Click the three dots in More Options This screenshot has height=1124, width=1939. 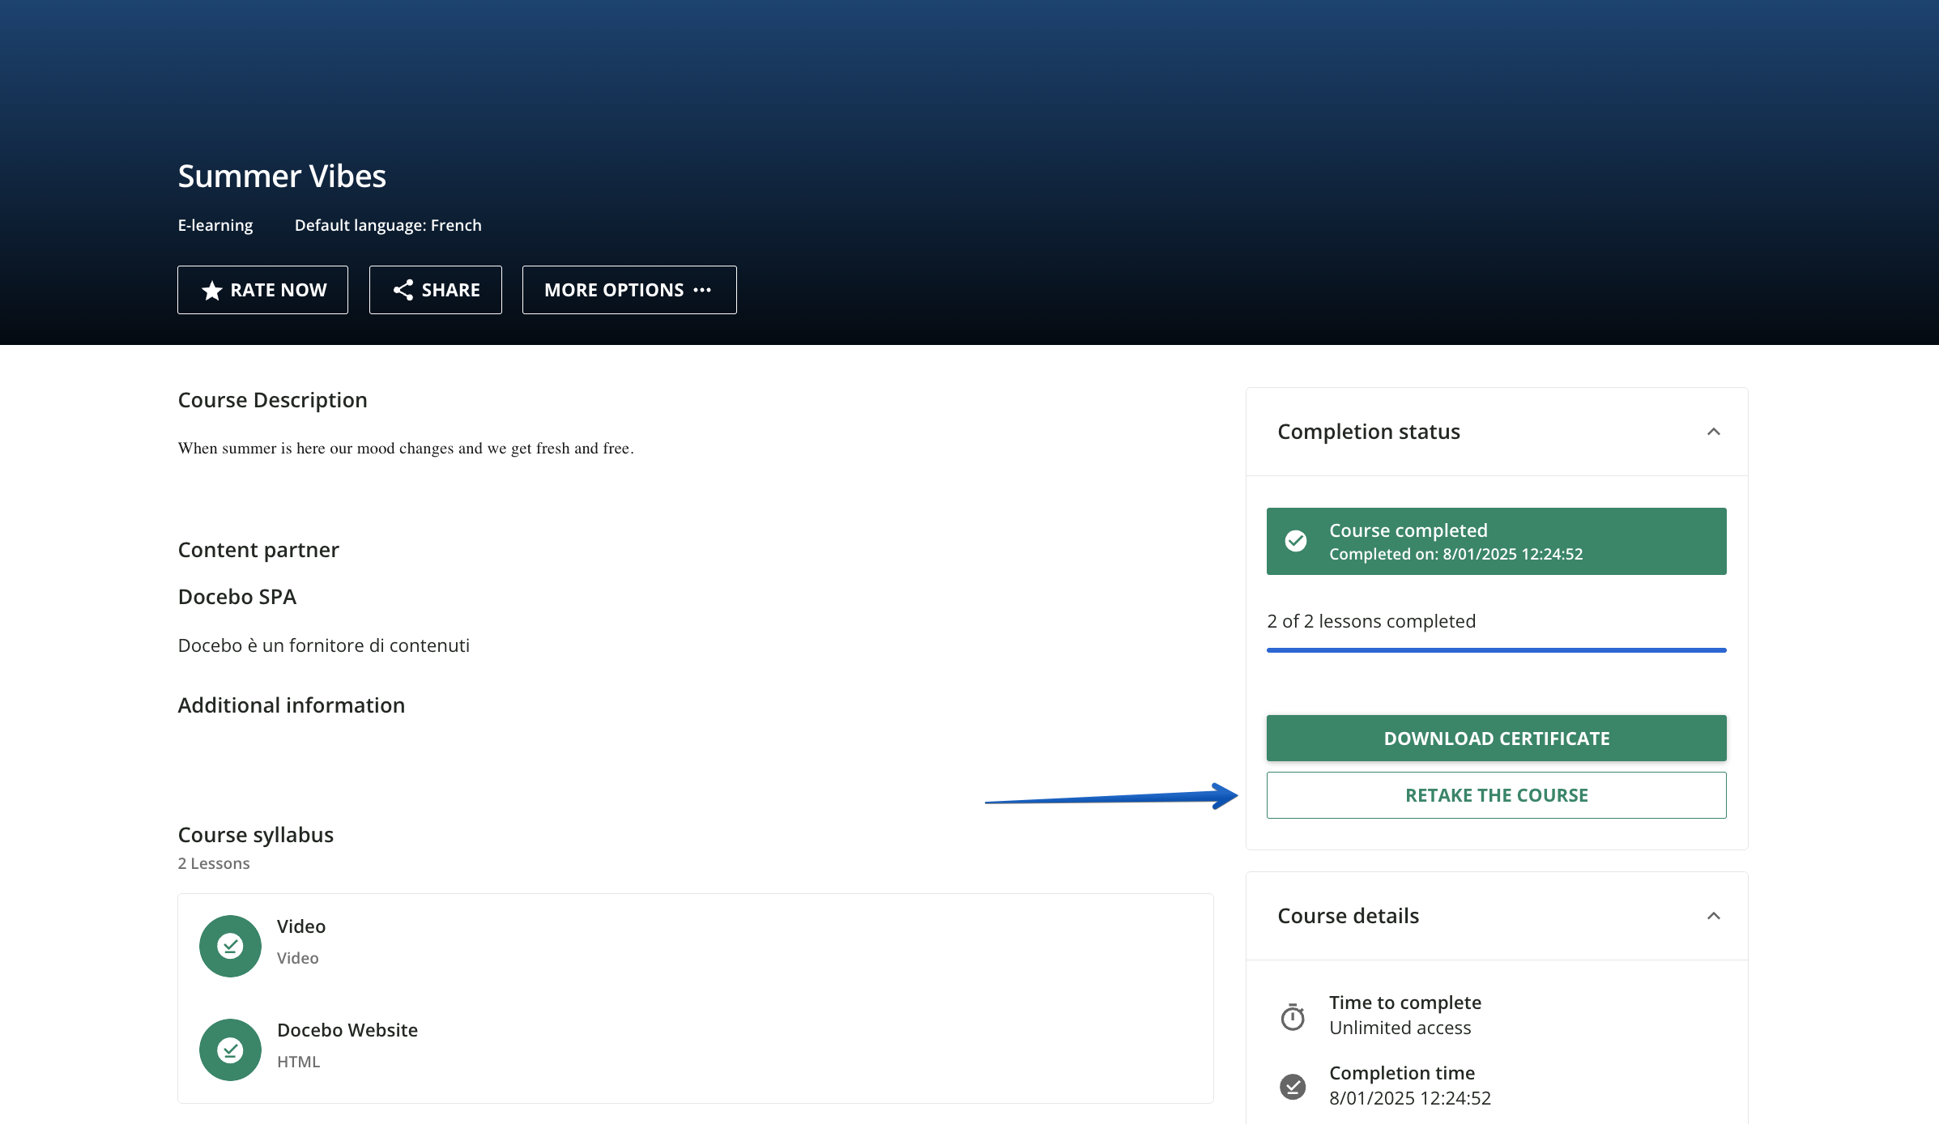(702, 290)
